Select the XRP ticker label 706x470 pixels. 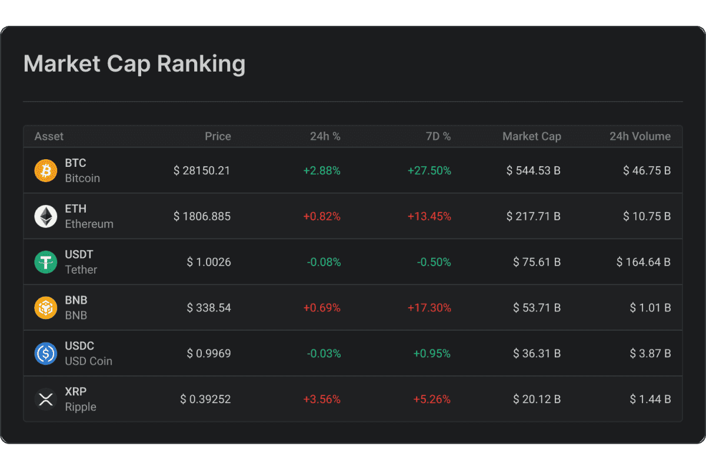[x=76, y=392]
